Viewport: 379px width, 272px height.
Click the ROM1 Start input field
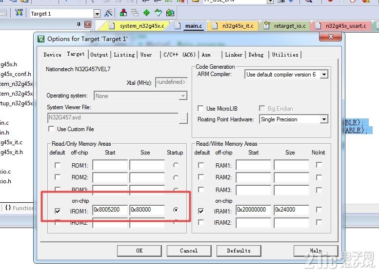click(x=110, y=165)
